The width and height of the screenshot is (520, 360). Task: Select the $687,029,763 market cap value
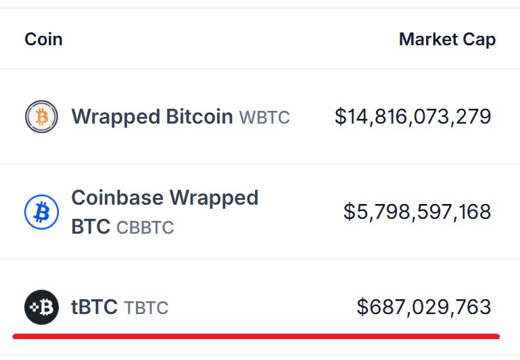[424, 307]
